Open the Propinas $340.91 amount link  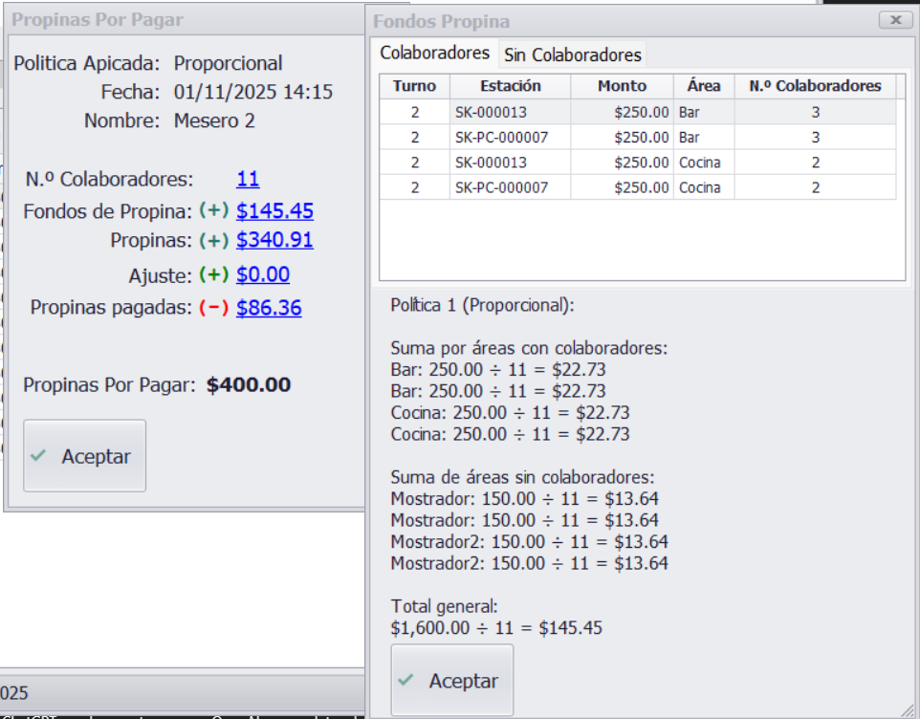[274, 240]
